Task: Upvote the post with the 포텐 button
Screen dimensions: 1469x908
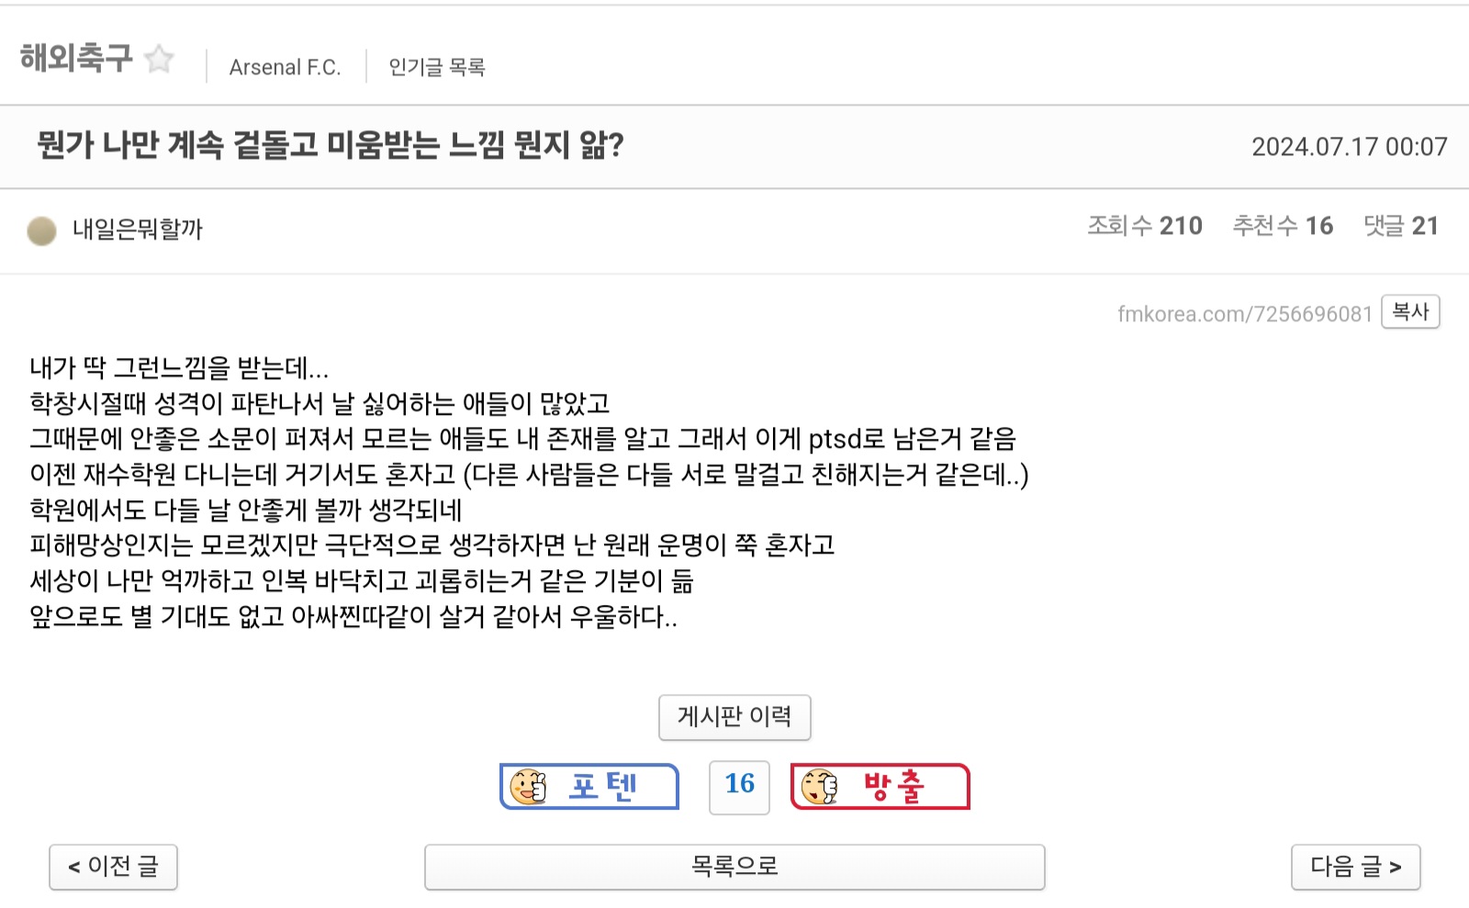Action: (589, 787)
